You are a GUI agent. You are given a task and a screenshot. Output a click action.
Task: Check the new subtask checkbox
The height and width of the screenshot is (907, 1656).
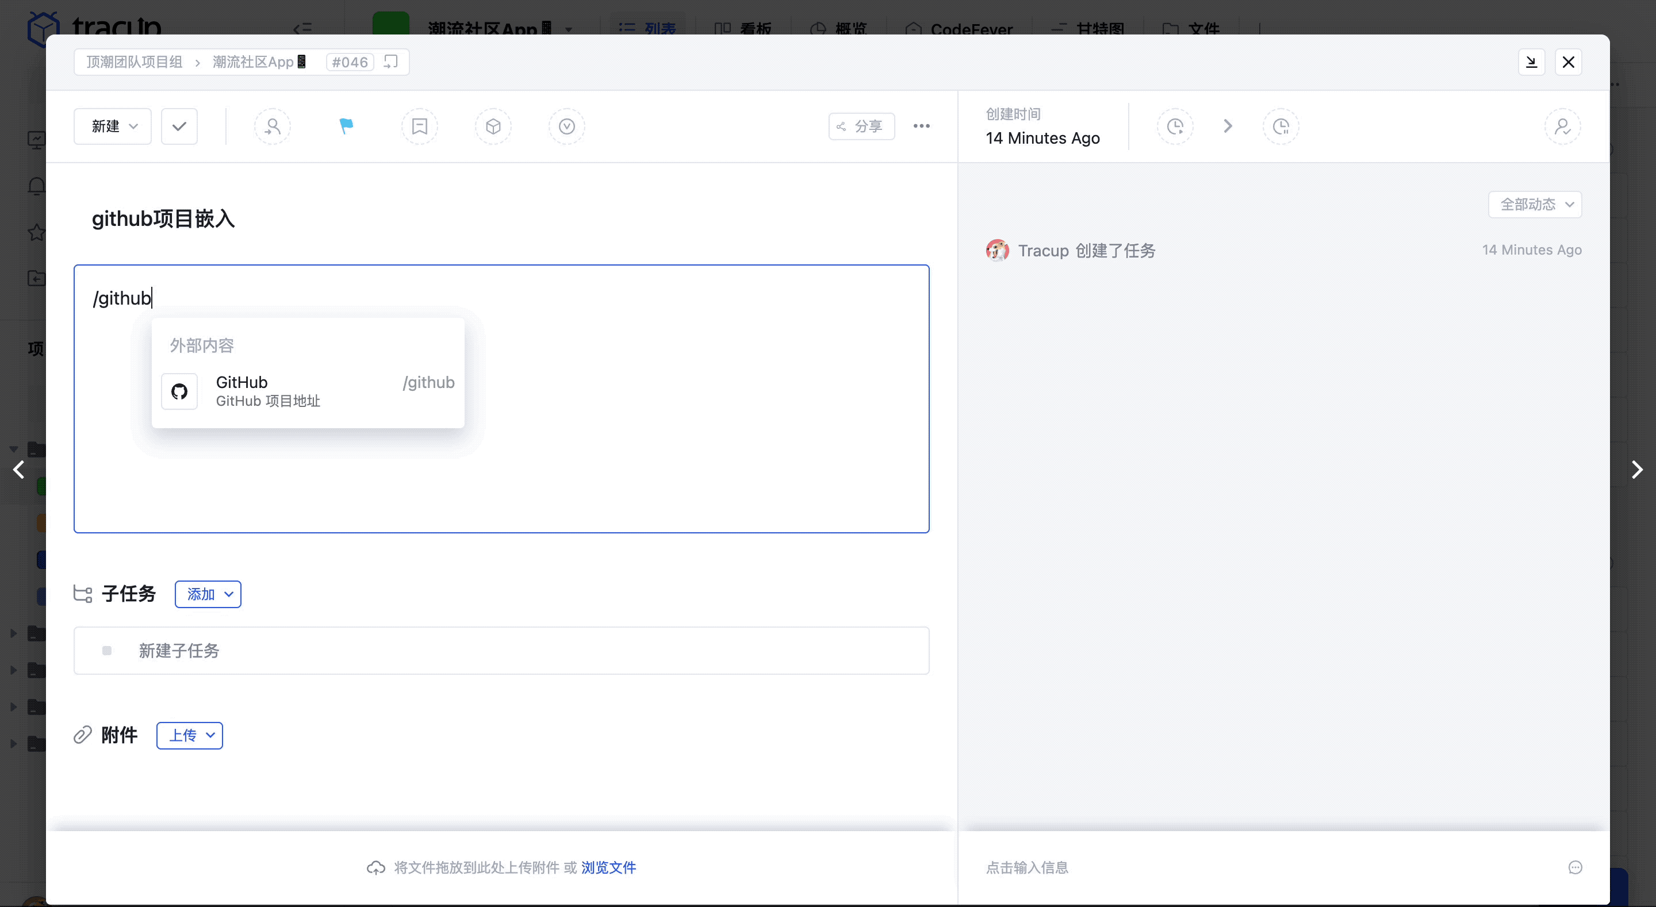[107, 651]
